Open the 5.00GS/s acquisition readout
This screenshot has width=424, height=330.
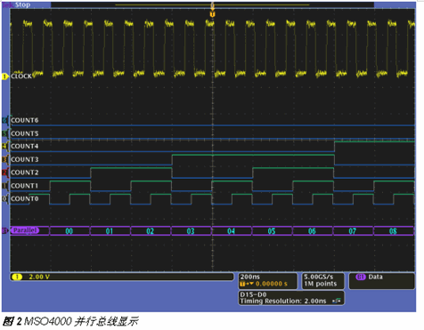coord(322,280)
